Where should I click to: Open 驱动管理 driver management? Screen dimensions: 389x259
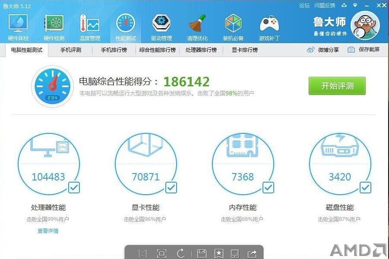tap(161, 27)
